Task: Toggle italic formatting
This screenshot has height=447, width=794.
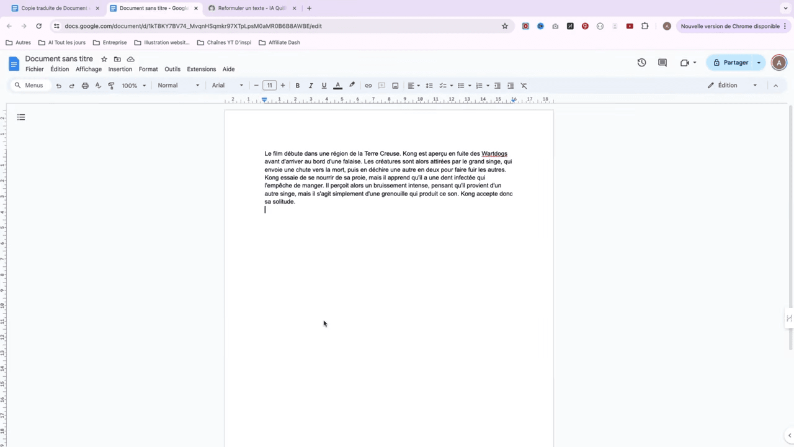Action: click(311, 86)
